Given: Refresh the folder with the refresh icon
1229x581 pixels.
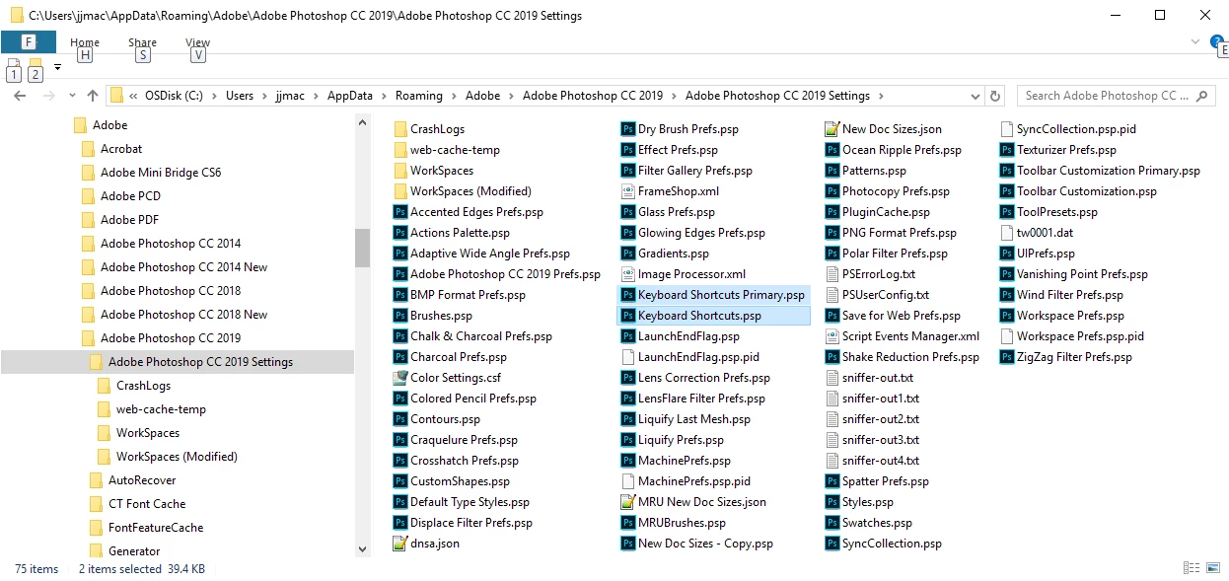Looking at the screenshot, I should coord(995,96).
